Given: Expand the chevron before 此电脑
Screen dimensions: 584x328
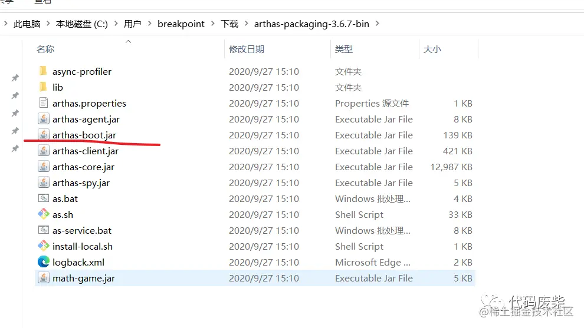Looking at the screenshot, I should [5, 24].
